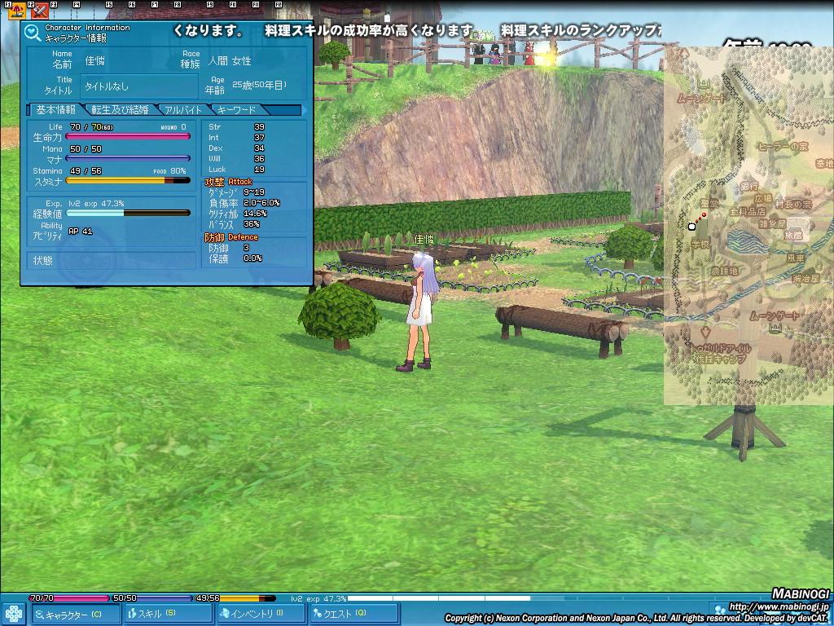Viewport: 834px width, 626px height.
Task: Click the bottom bar 50/50 mana gauge
Action: tap(151, 598)
